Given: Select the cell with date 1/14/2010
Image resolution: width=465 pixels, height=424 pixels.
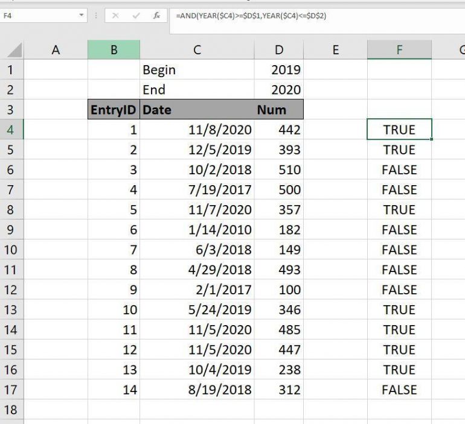Looking at the screenshot, I should [x=197, y=230].
